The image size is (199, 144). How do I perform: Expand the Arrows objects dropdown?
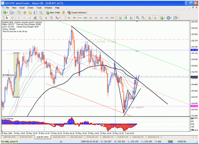click(59, 18)
